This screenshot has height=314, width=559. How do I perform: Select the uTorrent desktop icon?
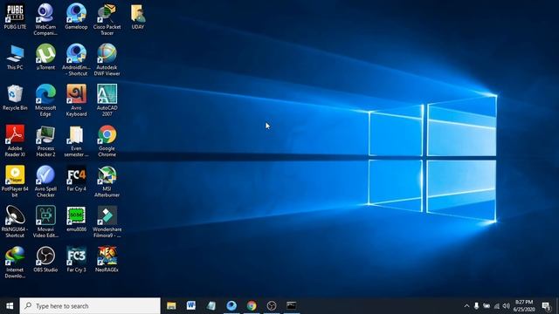coord(45,57)
